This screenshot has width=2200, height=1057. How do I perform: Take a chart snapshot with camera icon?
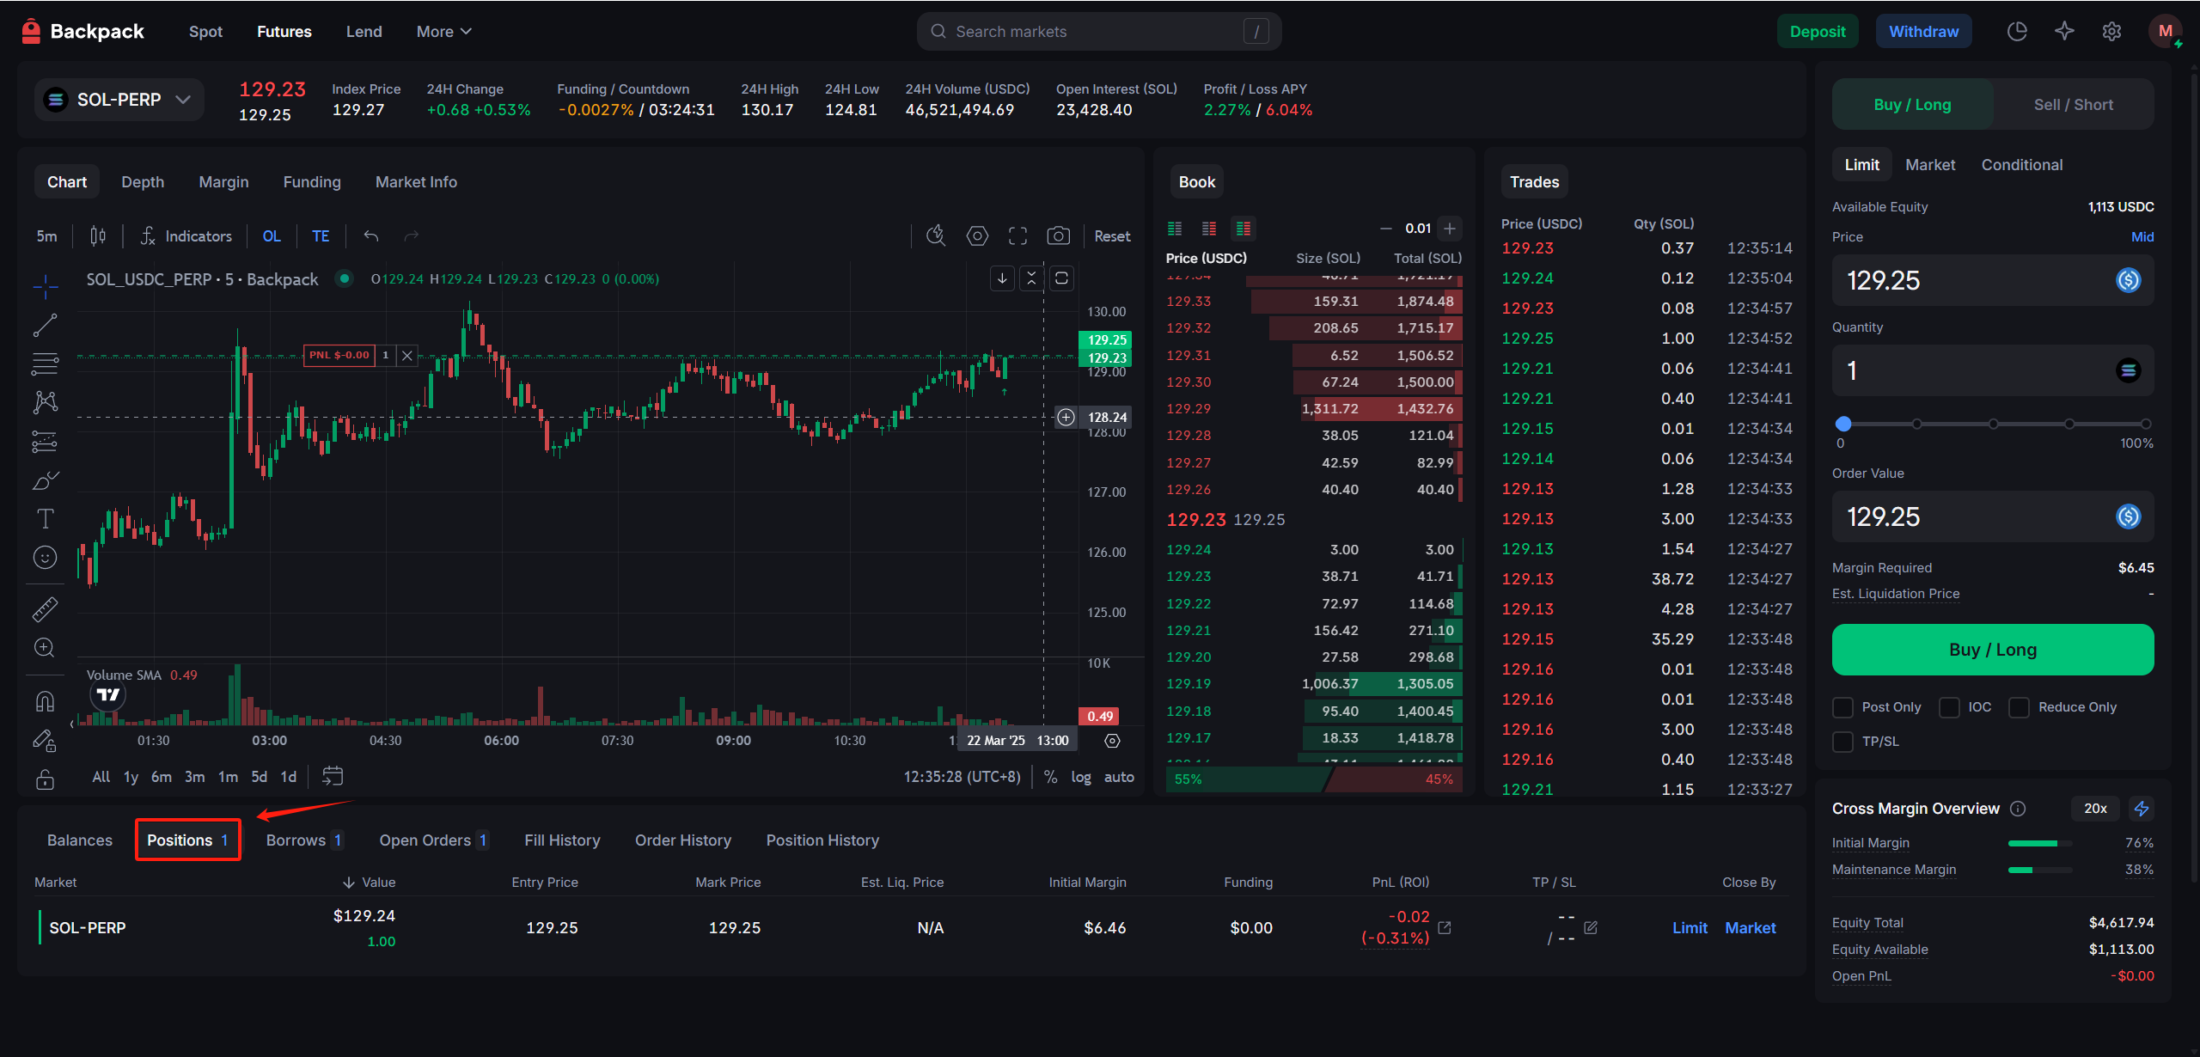tap(1059, 236)
